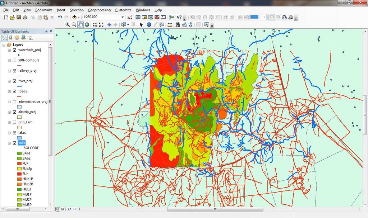Image resolution: width=368 pixels, height=218 pixels.
Task: Click the SOLCODE legend heading
Action: pyautogui.click(x=31, y=148)
